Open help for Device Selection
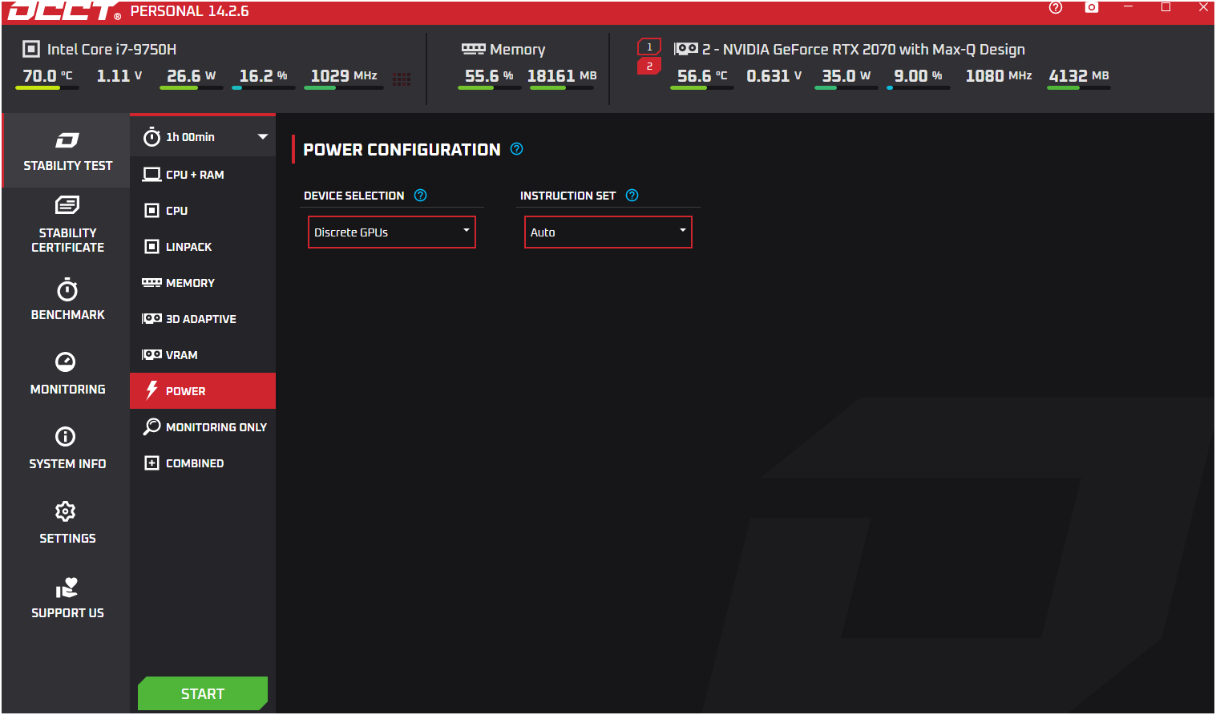 point(421,196)
